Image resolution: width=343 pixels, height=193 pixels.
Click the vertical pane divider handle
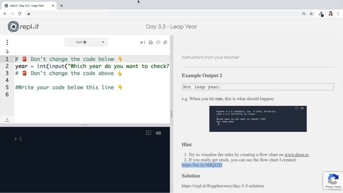point(171,114)
